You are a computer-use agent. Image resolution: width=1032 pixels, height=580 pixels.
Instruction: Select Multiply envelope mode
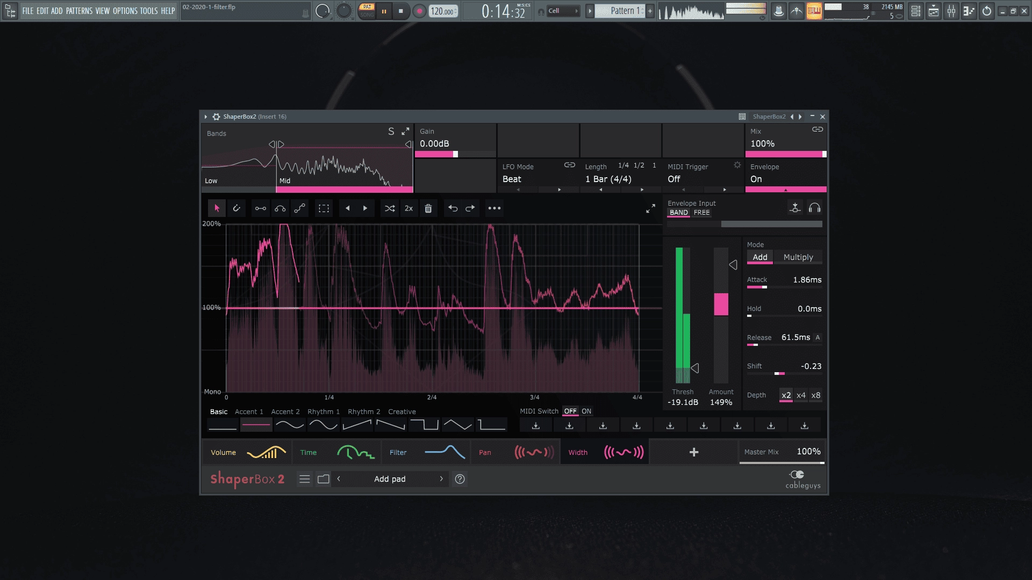click(798, 257)
